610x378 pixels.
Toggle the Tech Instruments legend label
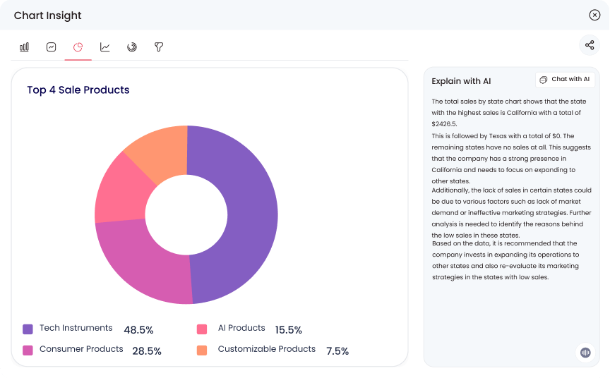point(76,328)
